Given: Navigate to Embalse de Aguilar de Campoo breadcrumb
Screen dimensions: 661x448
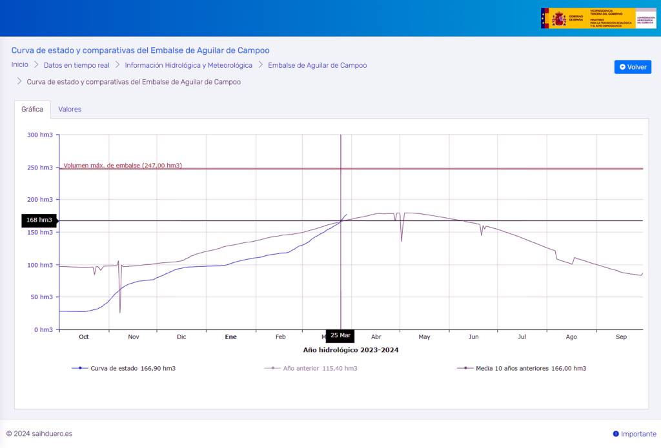Looking at the screenshot, I should pyautogui.click(x=317, y=65).
